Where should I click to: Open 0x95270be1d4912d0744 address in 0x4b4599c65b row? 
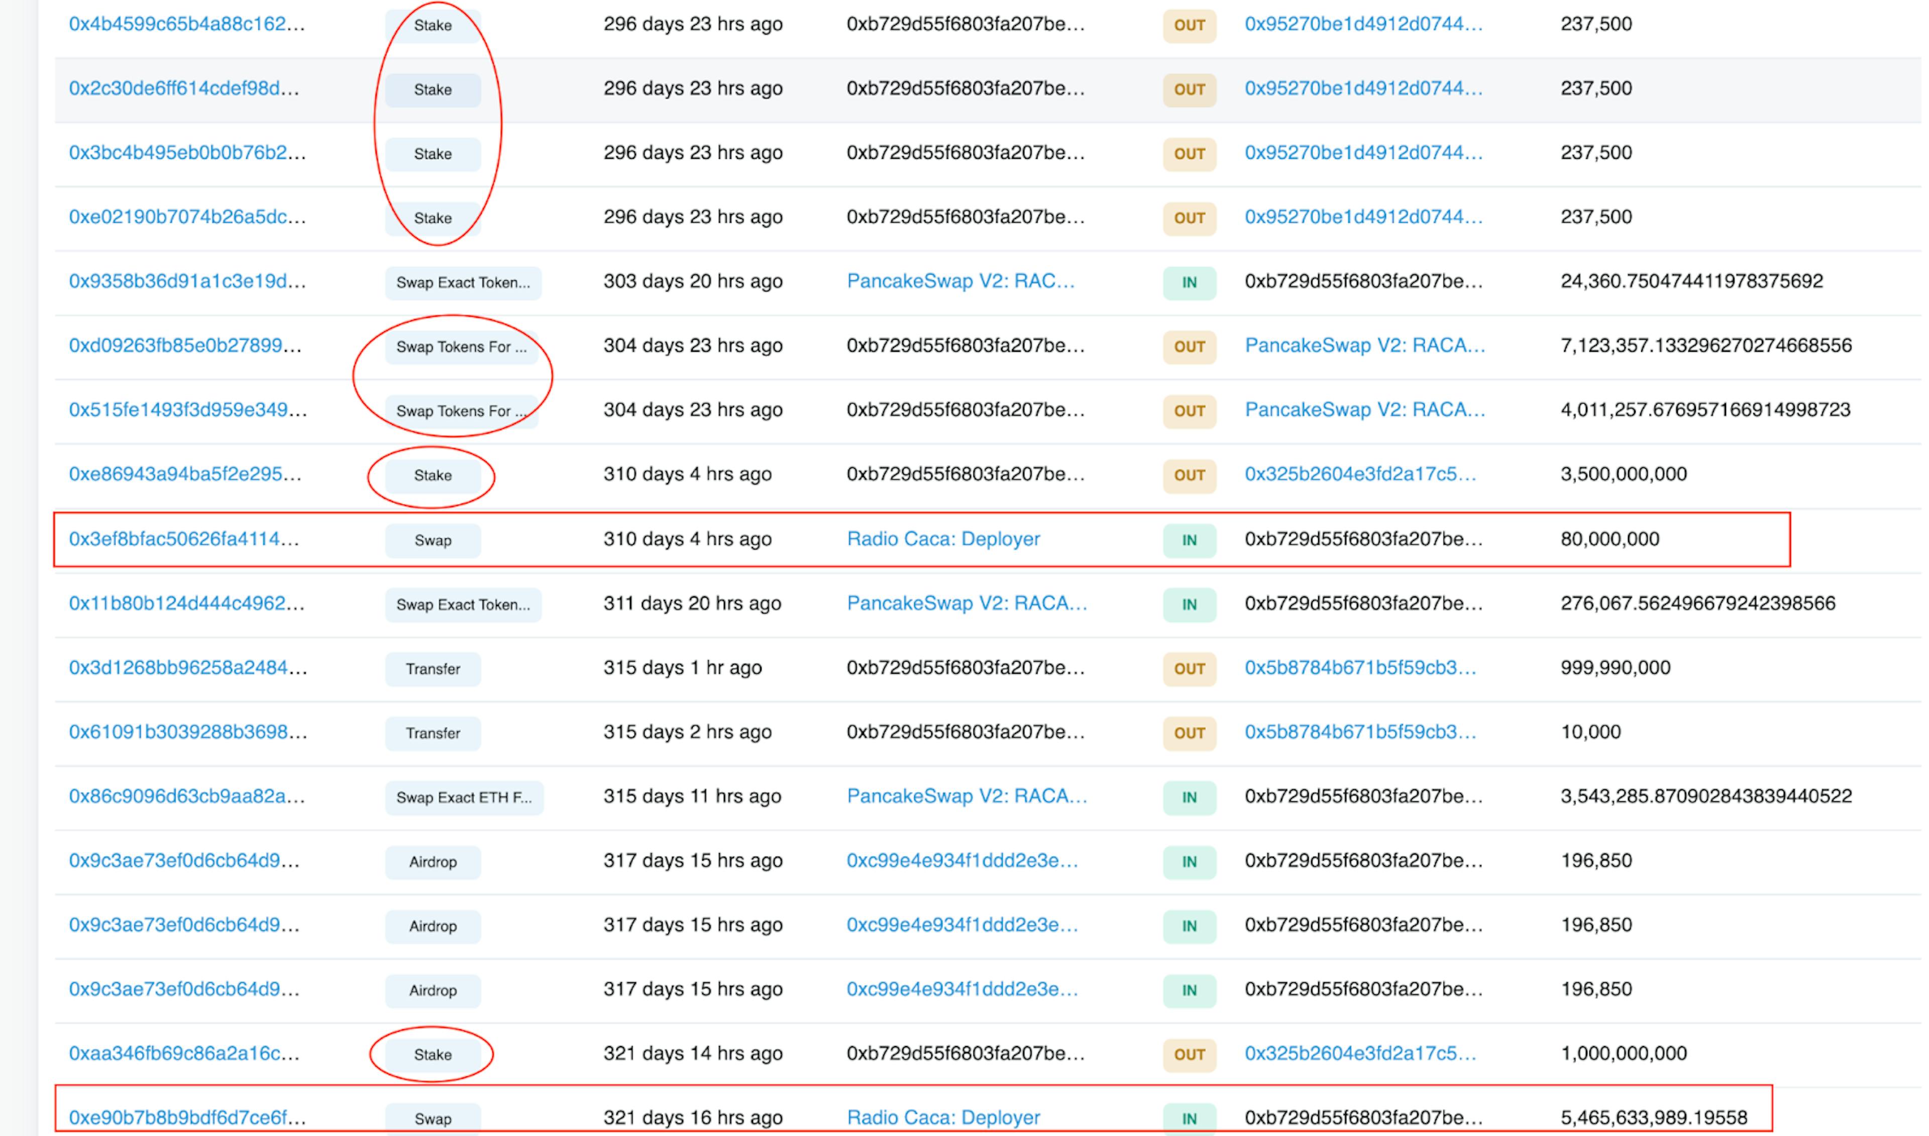[1364, 25]
